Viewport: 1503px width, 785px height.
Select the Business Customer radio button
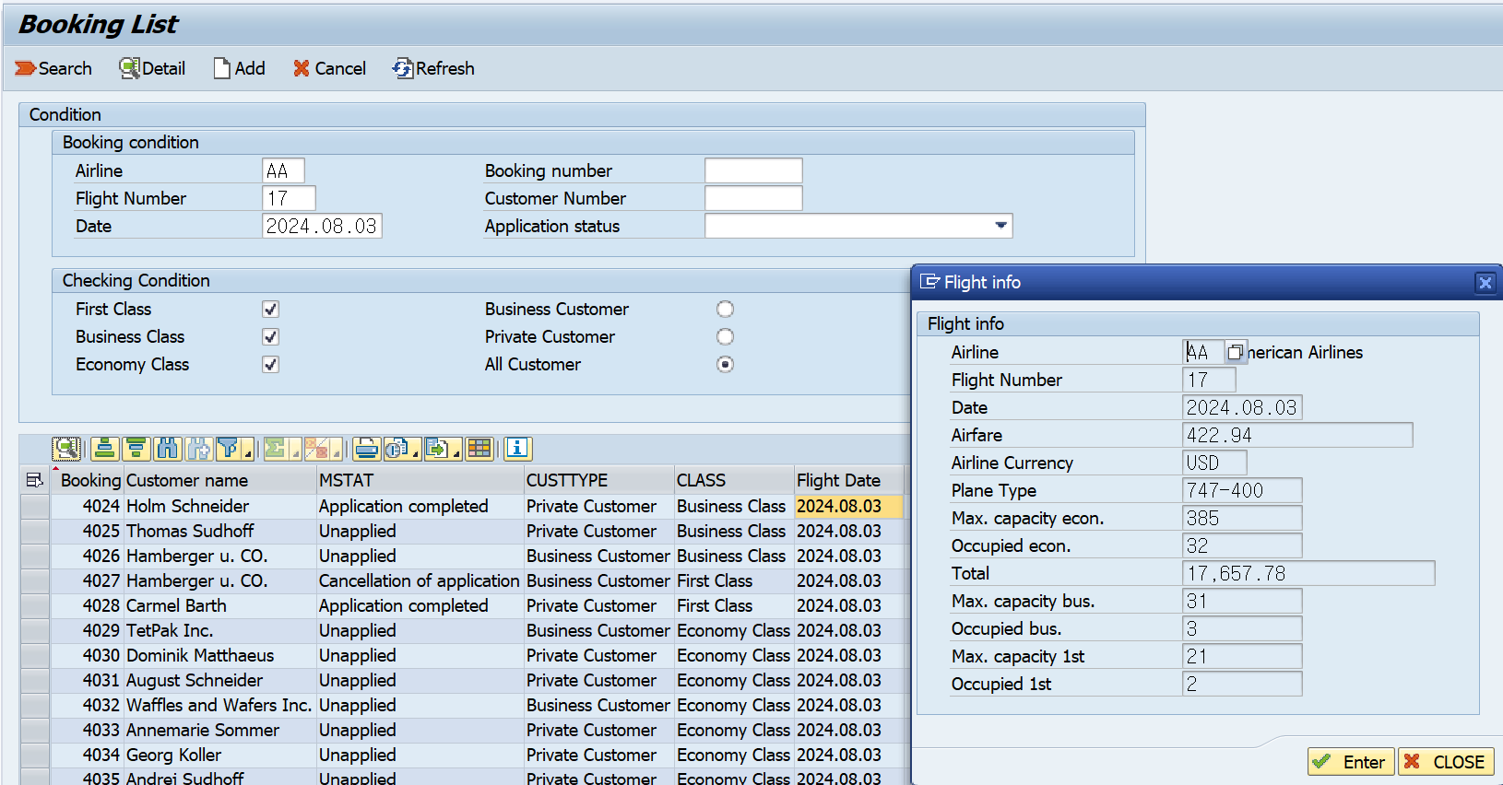[726, 310]
